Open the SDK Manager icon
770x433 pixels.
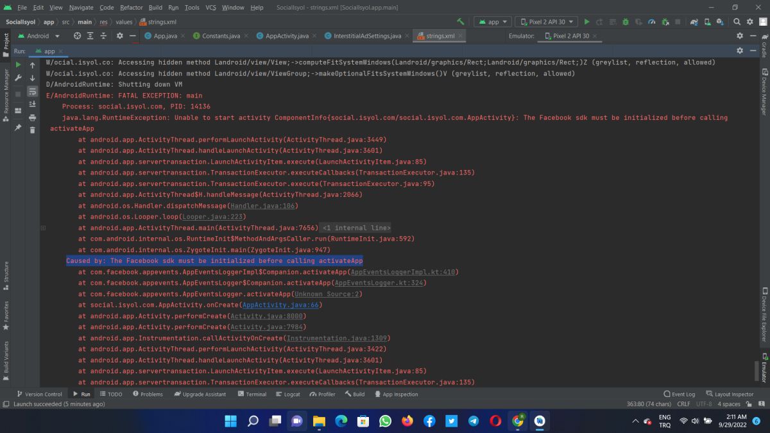tap(720, 22)
